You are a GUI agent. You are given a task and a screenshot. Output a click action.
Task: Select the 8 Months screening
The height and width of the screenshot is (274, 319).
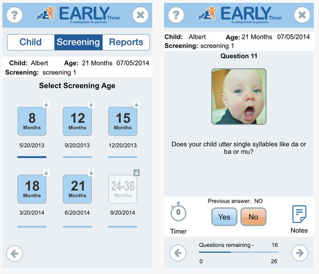(32, 122)
